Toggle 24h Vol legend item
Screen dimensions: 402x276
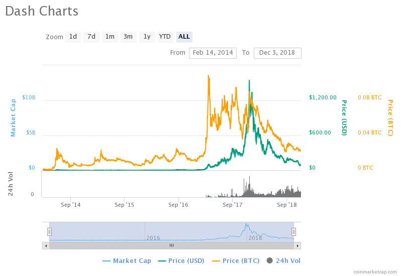click(x=284, y=260)
